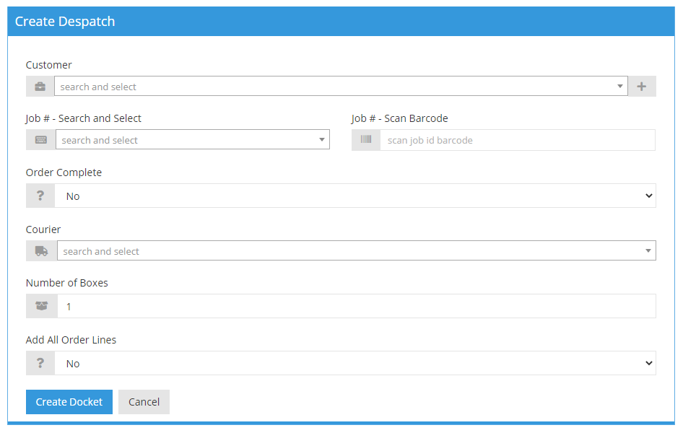Click the question icon for Add All Order Lines
Image resolution: width=683 pixels, height=433 pixels.
40,363
